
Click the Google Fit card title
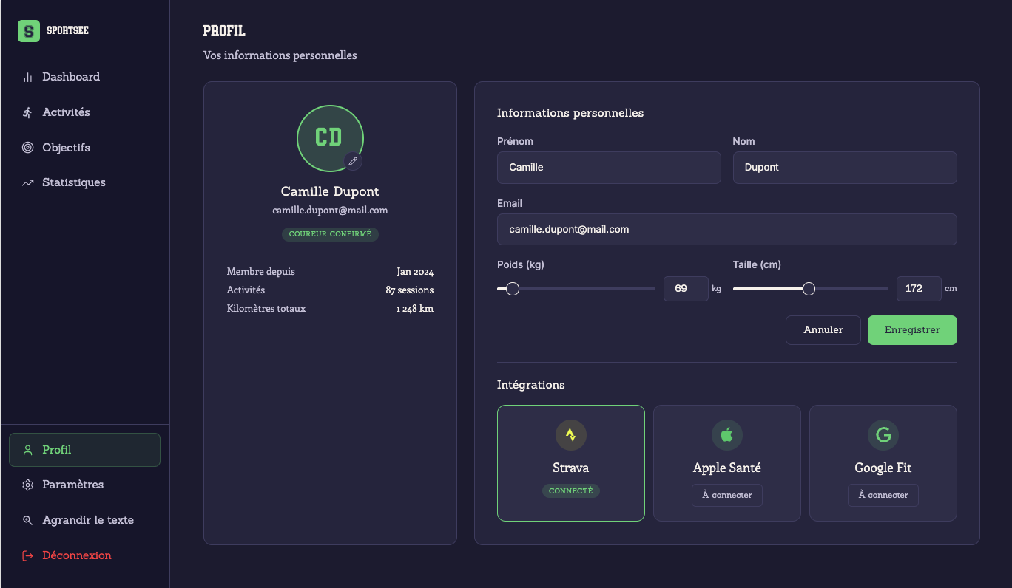[x=883, y=468]
